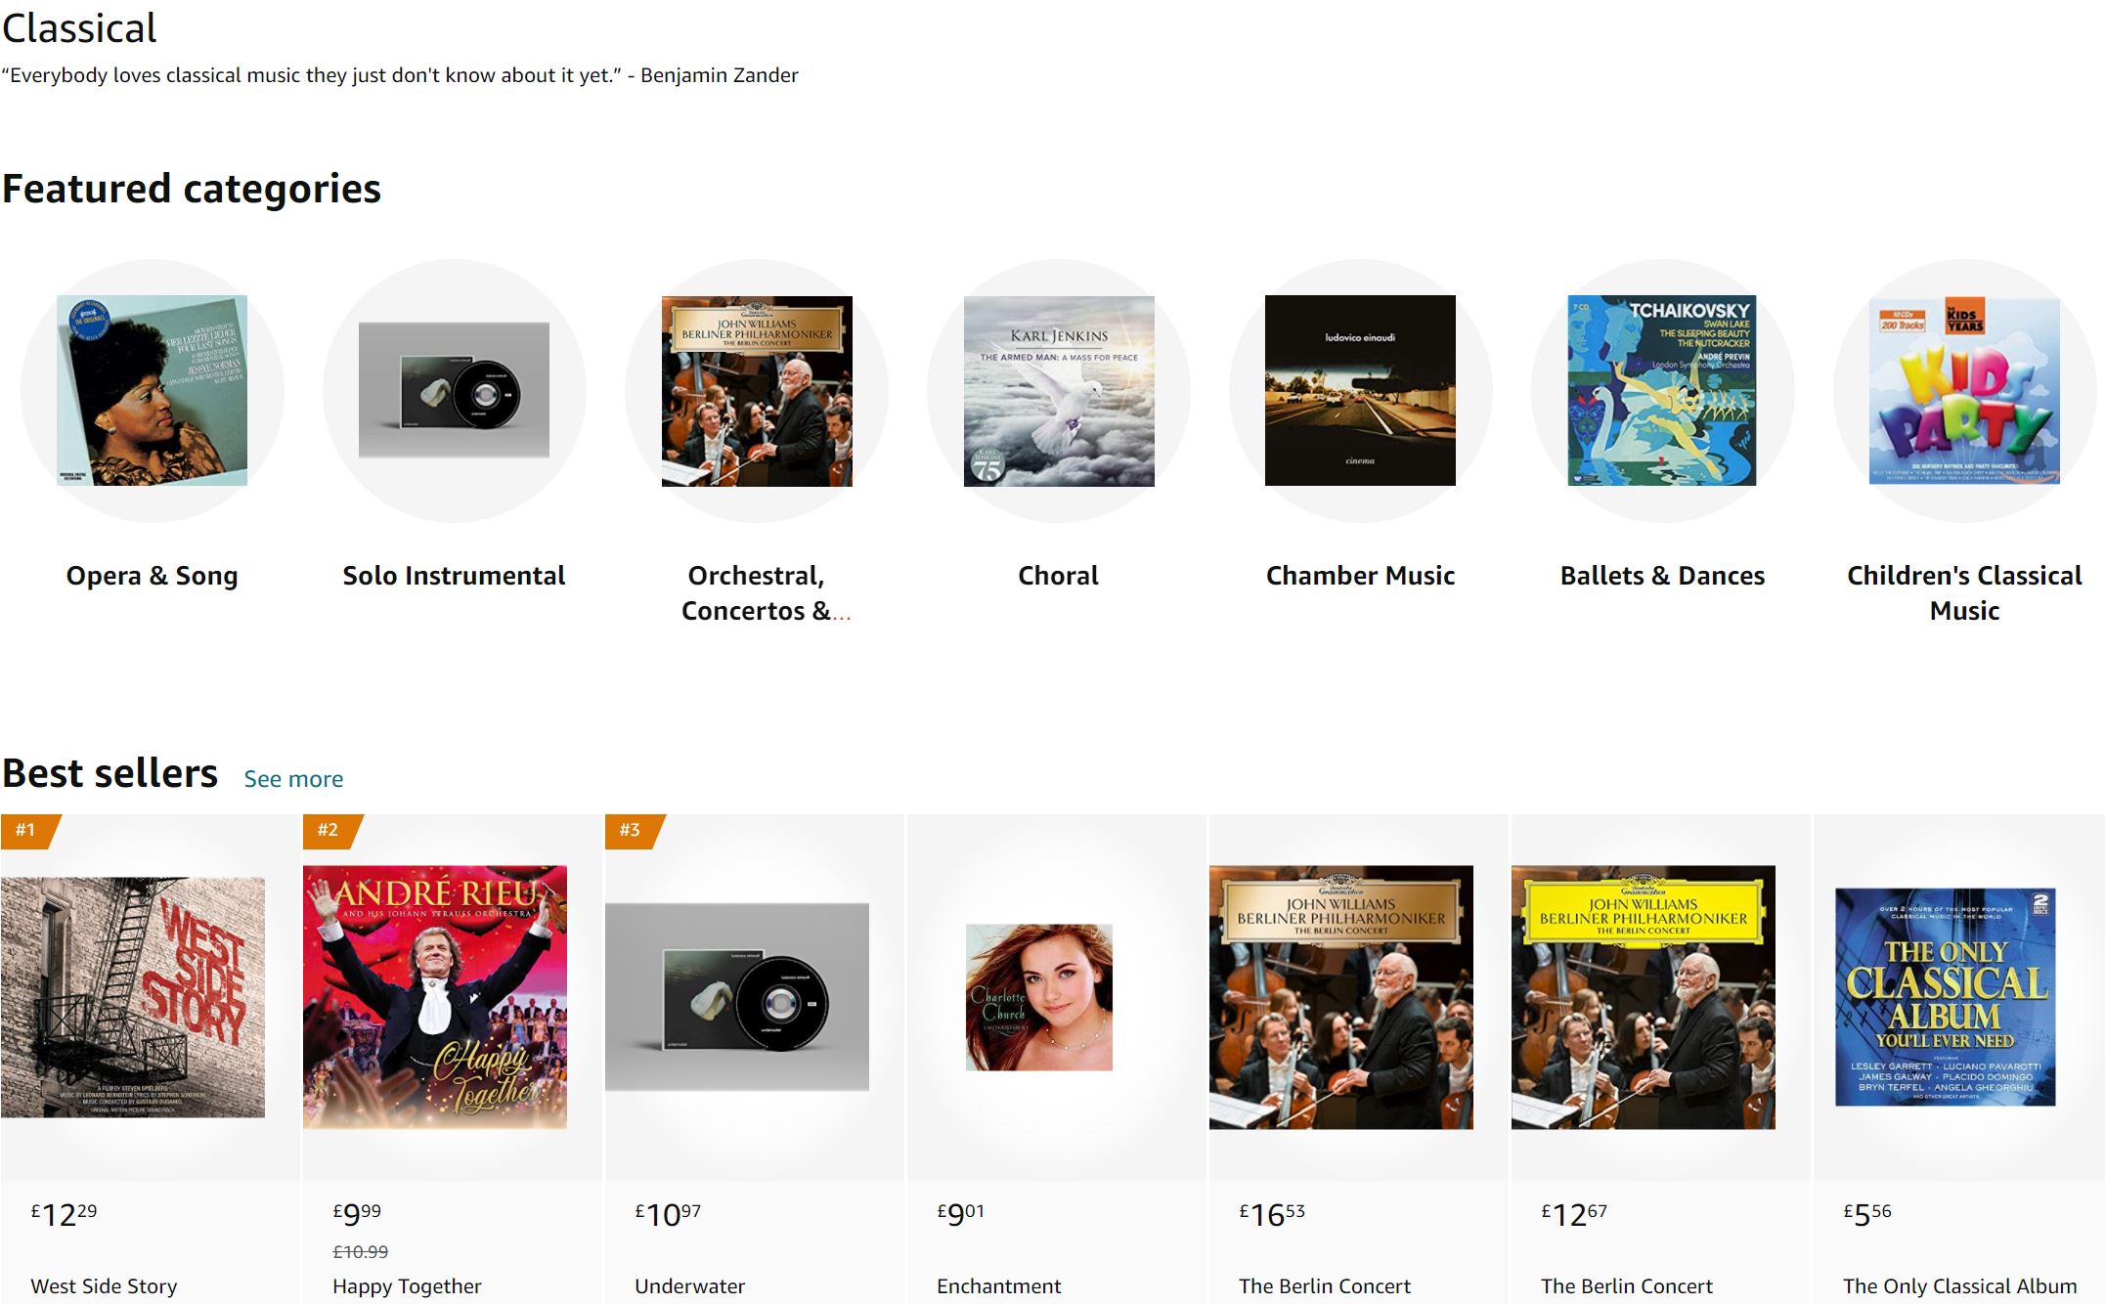Choose the Choral category album circle
The width and height of the screenshot is (2105, 1304).
coord(1059,390)
